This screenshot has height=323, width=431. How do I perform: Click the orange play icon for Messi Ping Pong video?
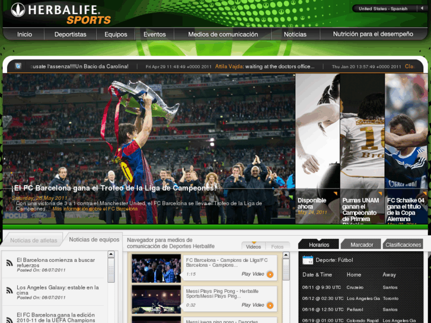(270, 305)
